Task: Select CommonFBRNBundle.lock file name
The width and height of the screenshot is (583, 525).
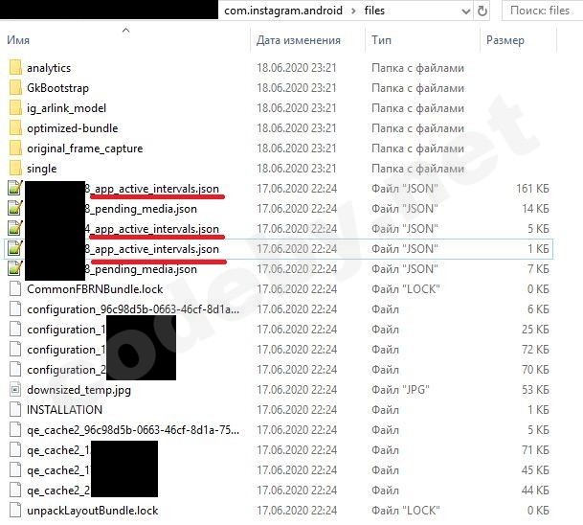Action: [x=95, y=289]
